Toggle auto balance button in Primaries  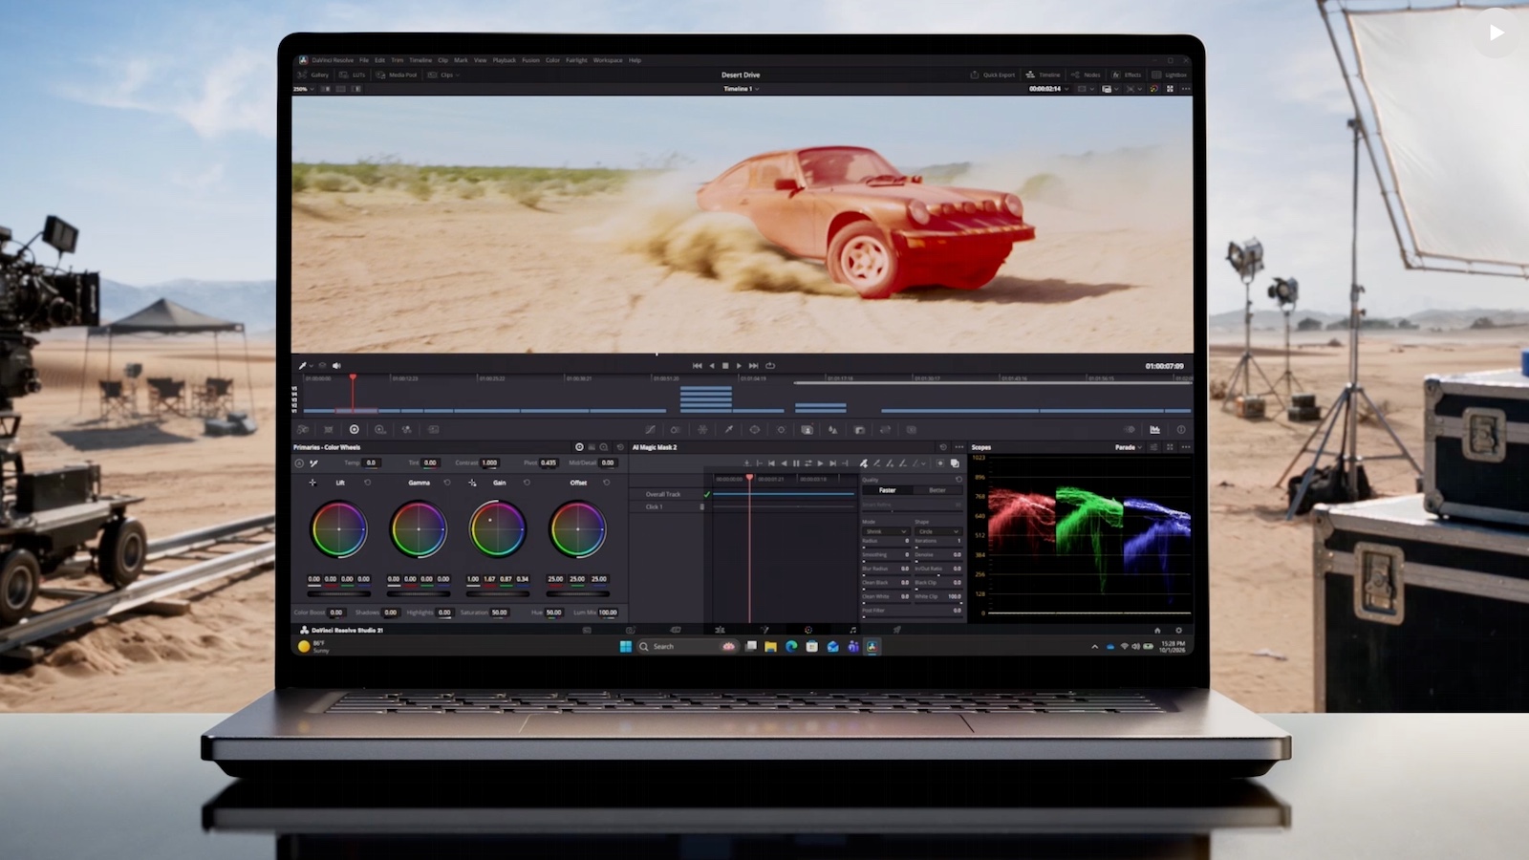(x=299, y=463)
